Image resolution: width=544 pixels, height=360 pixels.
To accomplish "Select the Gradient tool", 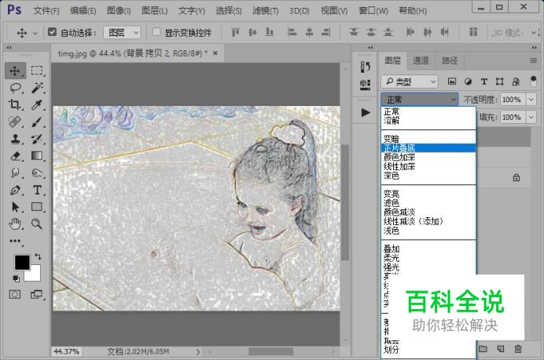I will click(37, 156).
